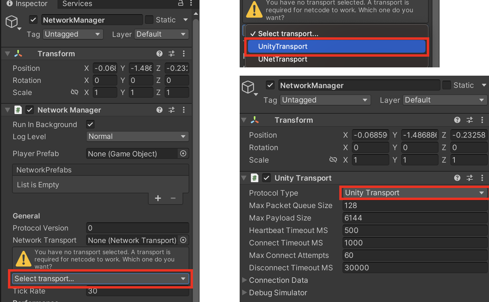Image resolution: width=489 pixels, height=302 pixels.
Task: Open the Static dropdown arrow in left Inspector
Action: 185,20
